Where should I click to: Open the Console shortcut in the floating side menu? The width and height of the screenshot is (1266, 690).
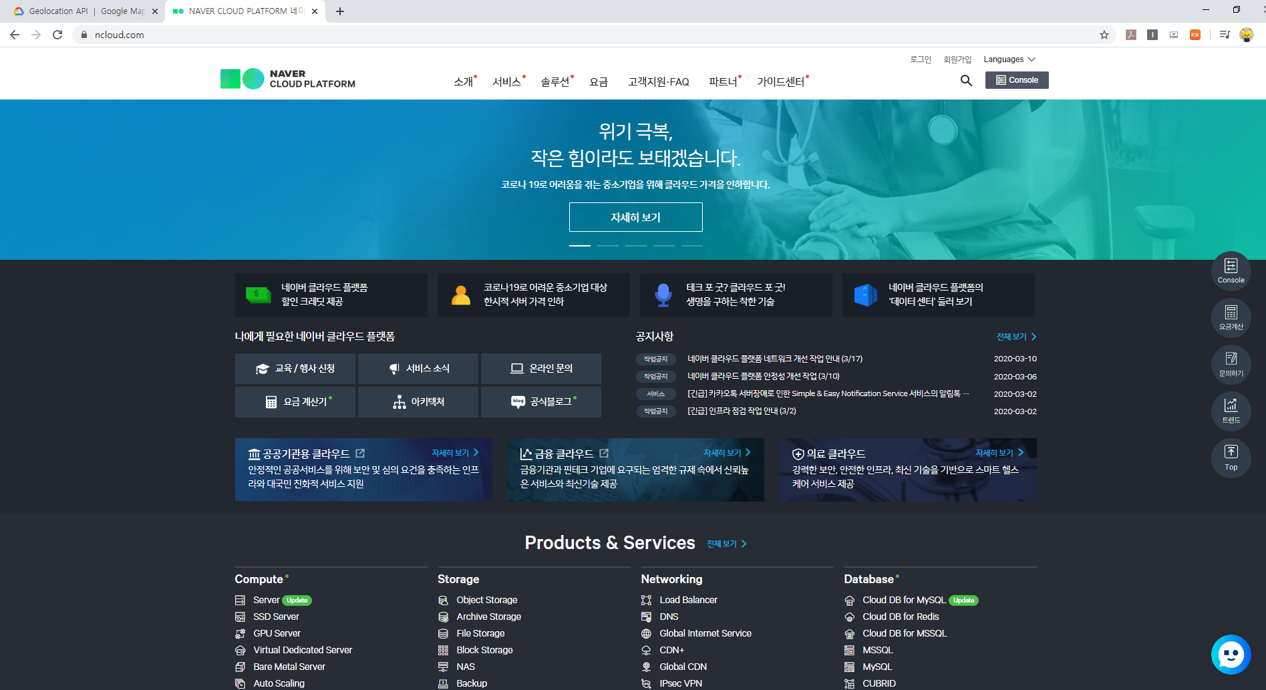1231,271
